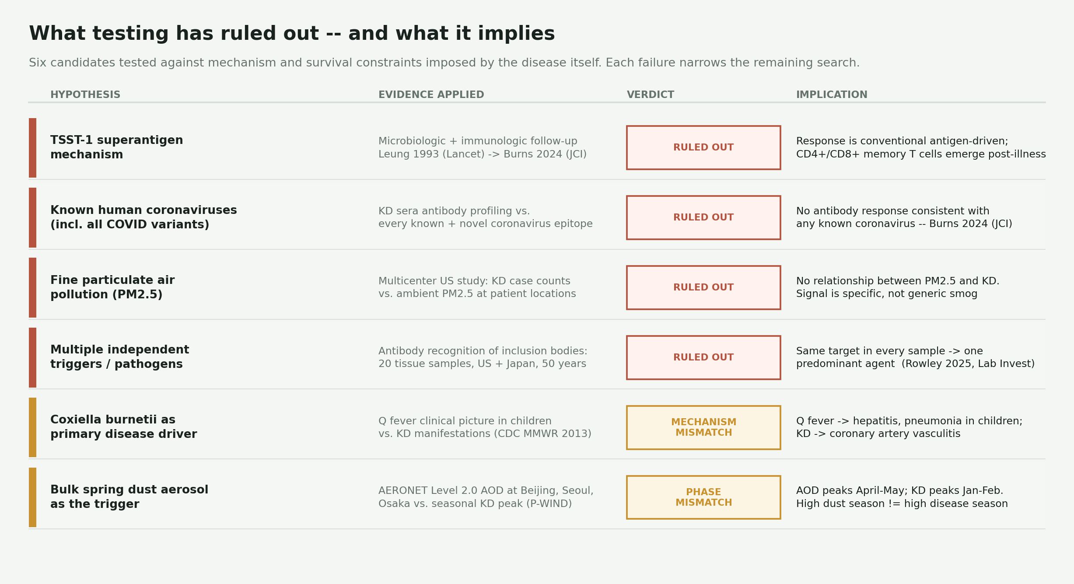The height and width of the screenshot is (584, 1074).
Task: Select RULED OUT verdict for multiple triggers
Action: pos(703,357)
